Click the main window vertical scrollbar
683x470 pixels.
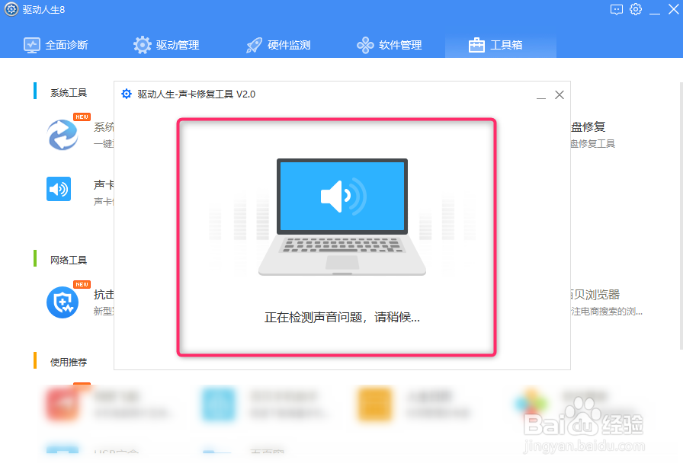pyautogui.click(x=681, y=216)
